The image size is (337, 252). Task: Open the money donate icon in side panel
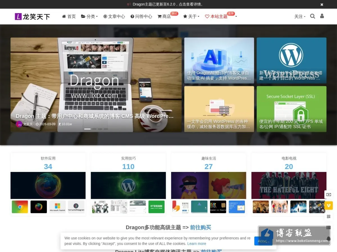pos(329,195)
